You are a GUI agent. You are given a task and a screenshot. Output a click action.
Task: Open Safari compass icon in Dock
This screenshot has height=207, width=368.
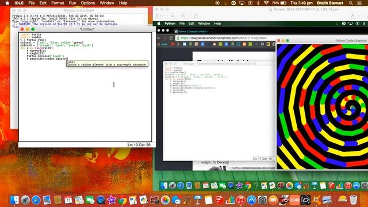[36, 200]
